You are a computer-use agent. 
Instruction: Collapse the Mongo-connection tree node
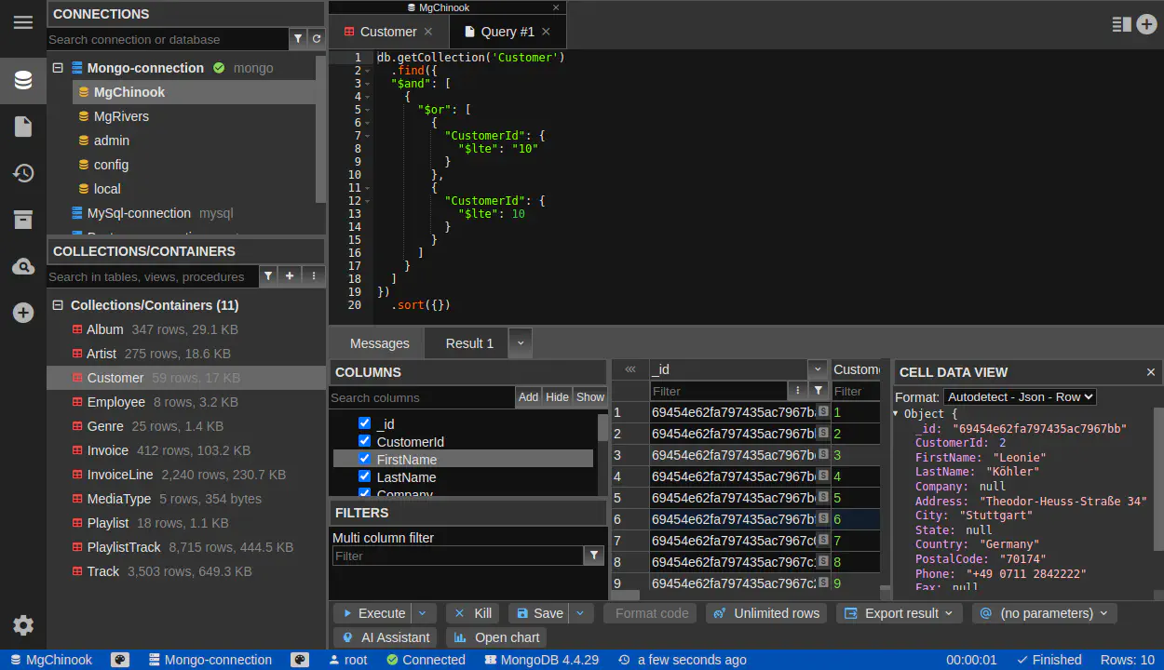[58, 68]
